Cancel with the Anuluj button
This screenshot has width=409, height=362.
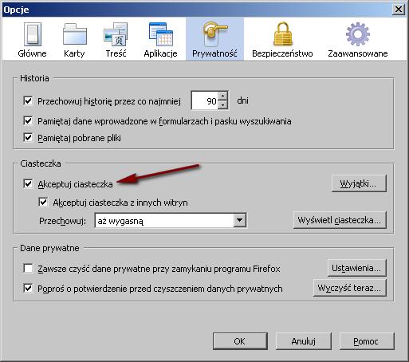click(304, 341)
